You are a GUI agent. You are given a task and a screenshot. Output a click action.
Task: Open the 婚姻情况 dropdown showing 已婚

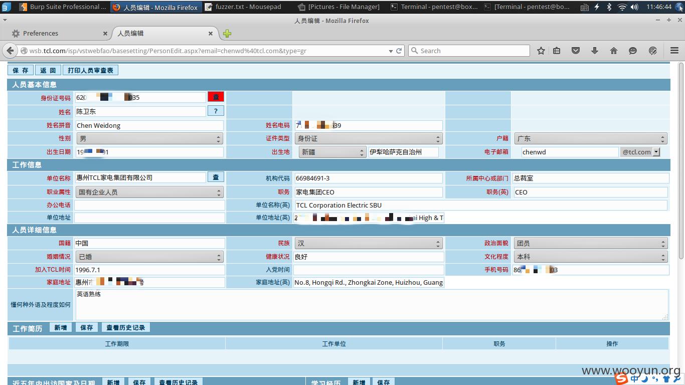(149, 257)
